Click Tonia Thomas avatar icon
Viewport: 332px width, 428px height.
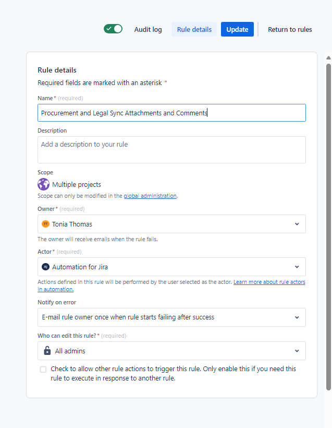[x=45, y=224]
